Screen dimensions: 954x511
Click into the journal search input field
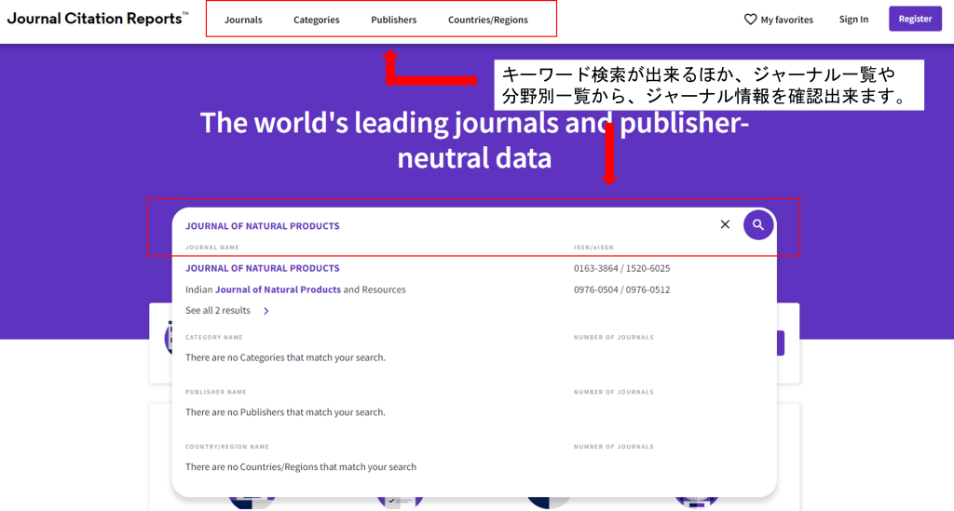[447, 225]
